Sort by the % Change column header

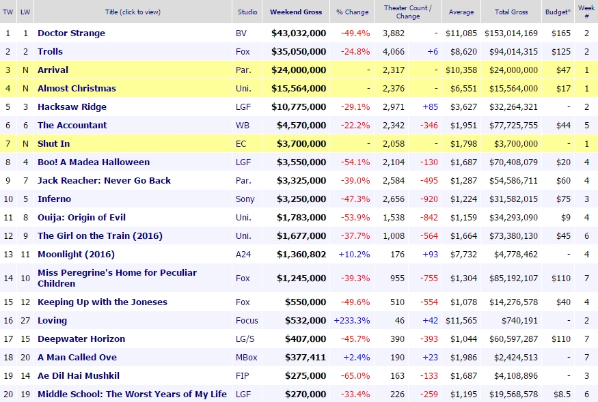click(x=353, y=12)
